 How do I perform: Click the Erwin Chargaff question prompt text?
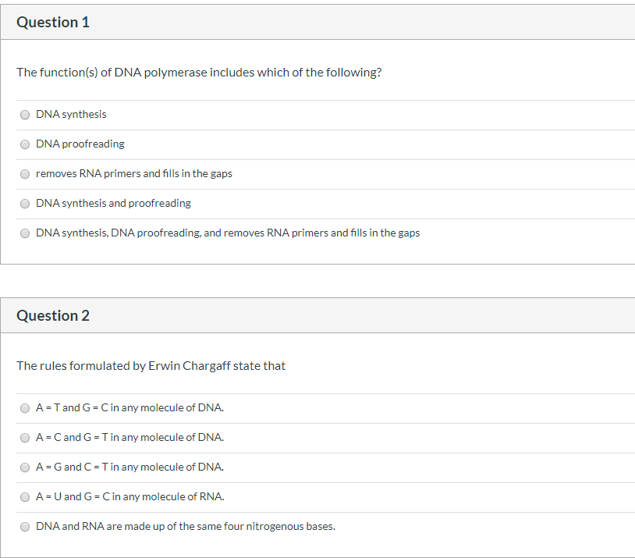151,365
